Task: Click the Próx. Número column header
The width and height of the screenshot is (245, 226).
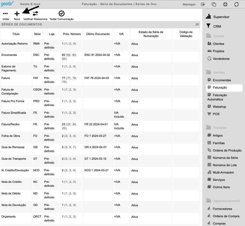Action: click(72, 34)
